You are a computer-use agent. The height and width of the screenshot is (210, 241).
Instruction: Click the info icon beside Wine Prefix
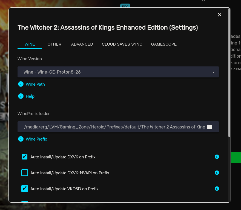(21, 139)
